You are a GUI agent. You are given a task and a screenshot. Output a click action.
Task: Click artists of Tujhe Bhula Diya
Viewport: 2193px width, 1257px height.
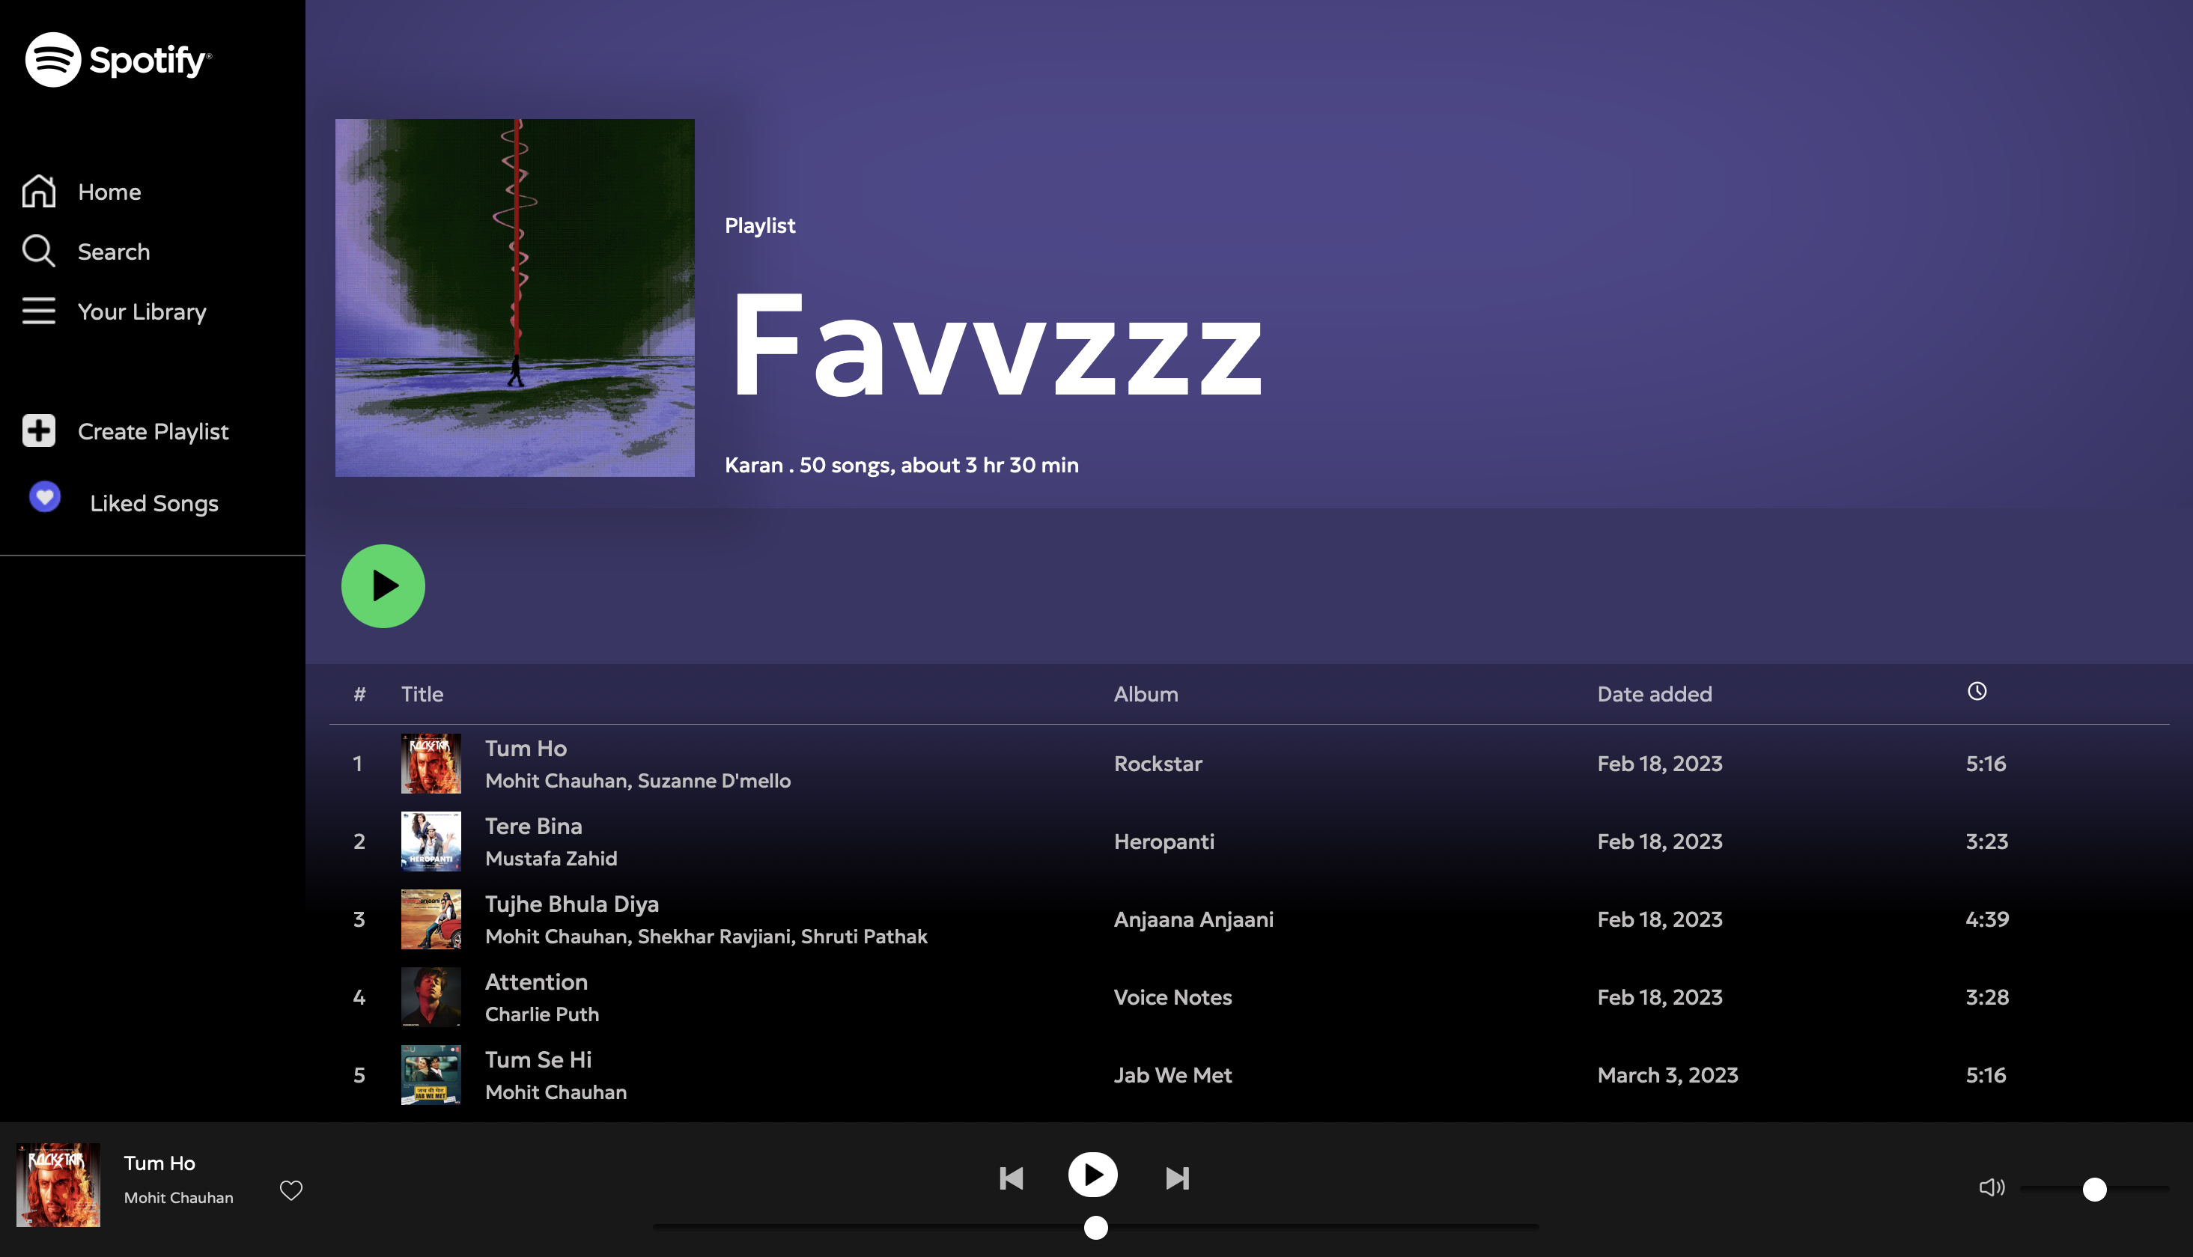[705, 936]
